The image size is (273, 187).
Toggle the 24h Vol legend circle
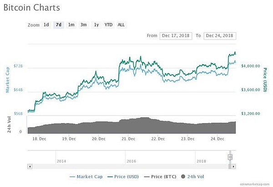(x=182, y=177)
